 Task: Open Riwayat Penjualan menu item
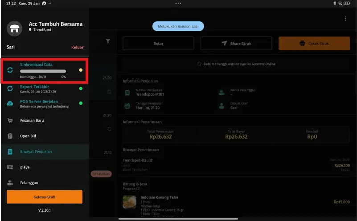(36, 152)
